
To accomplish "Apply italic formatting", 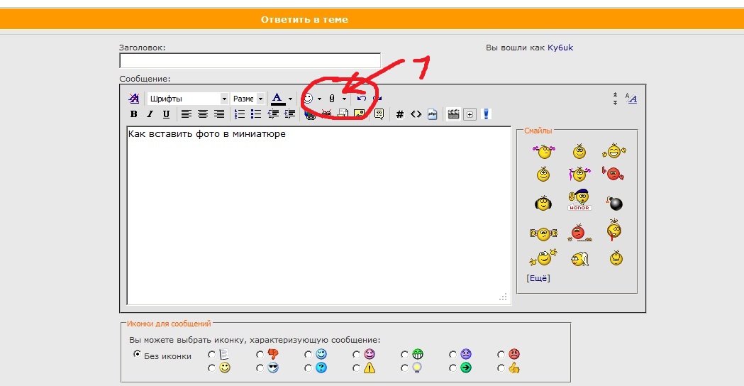I will [150, 114].
